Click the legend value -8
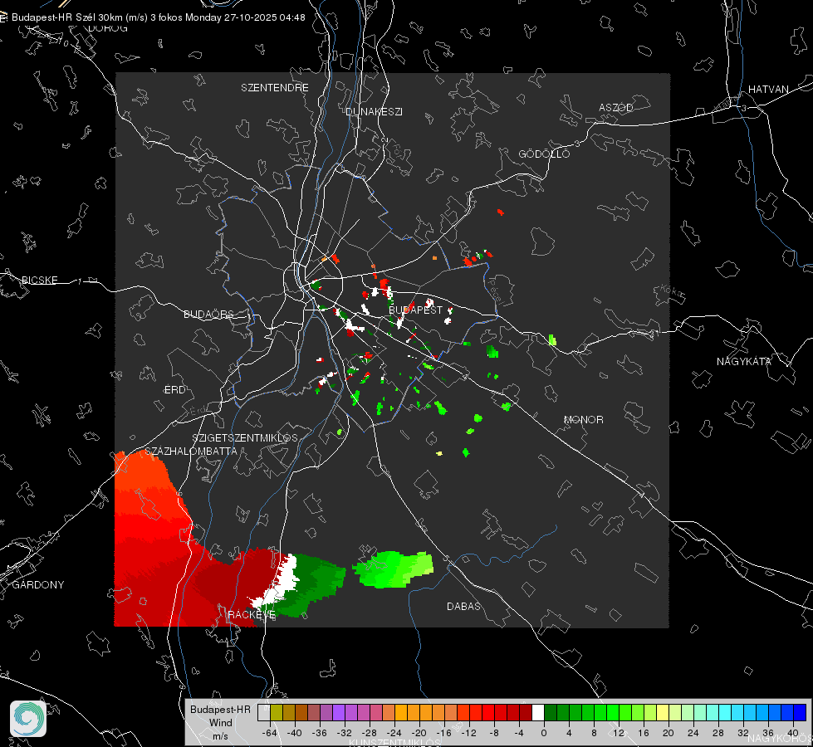The width and height of the screenshot is (813, 747). (494, 733)
